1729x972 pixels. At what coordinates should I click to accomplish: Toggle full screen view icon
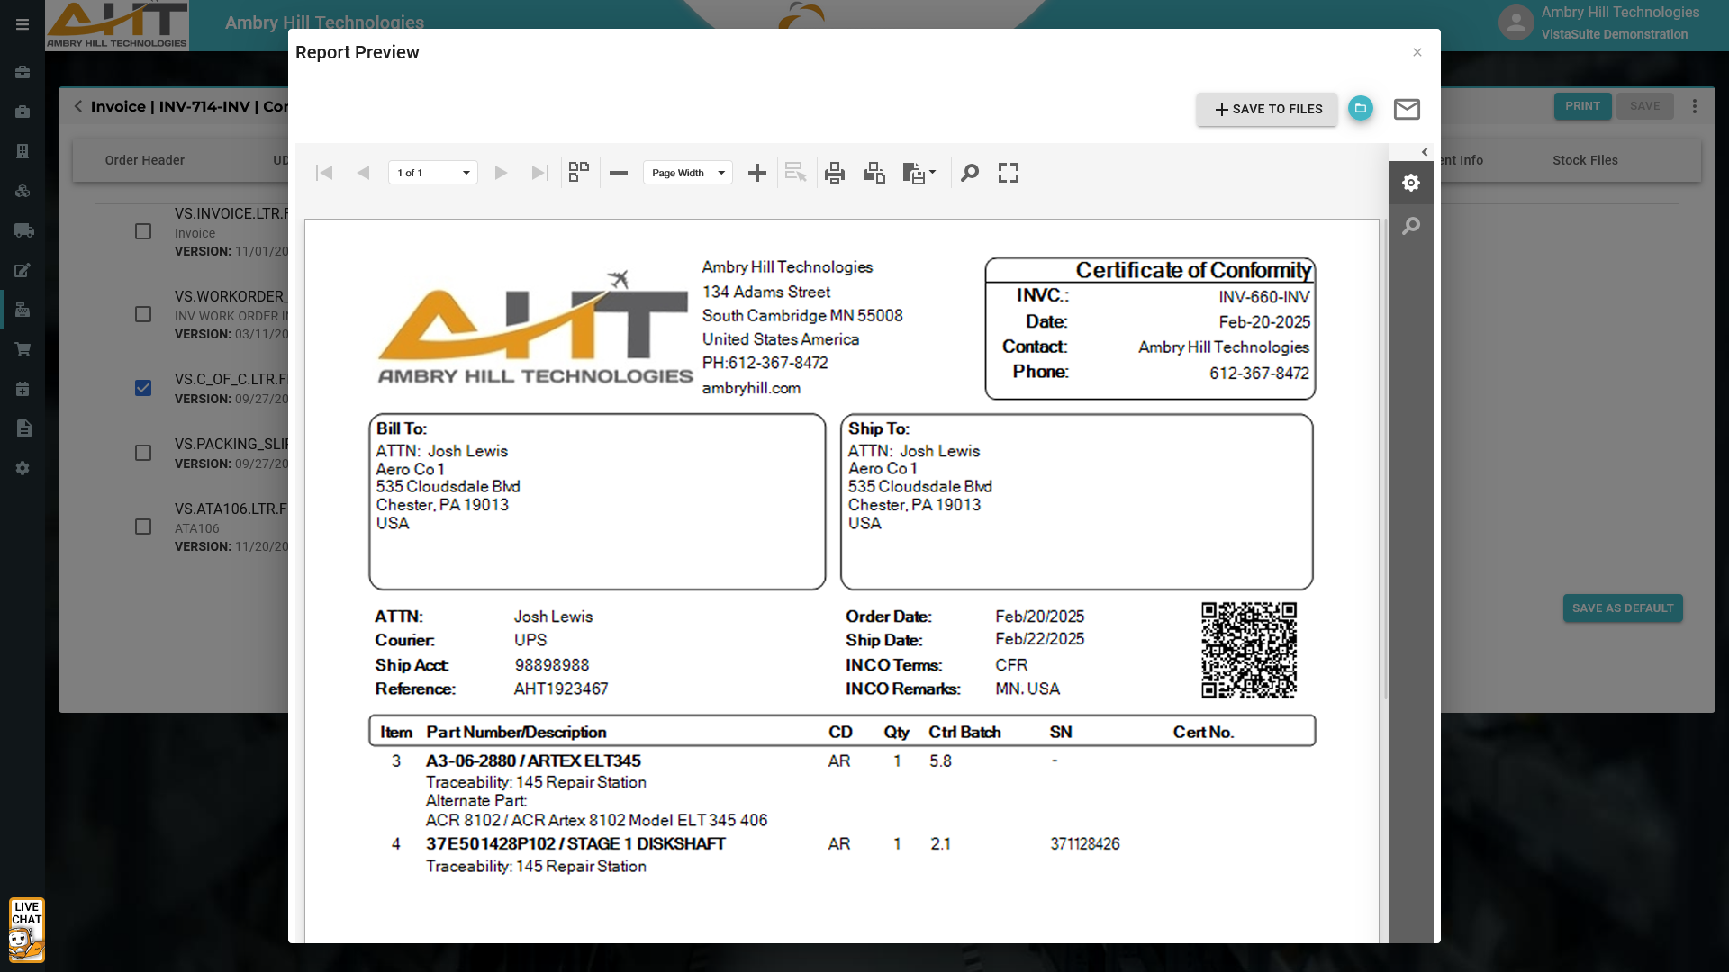[x=1009, y=173]
